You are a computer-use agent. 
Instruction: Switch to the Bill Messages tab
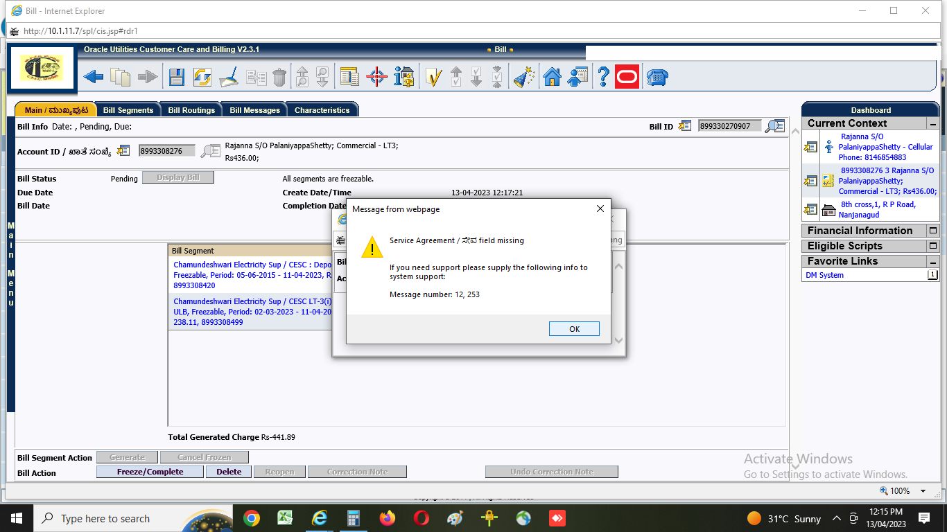pos(255,110)
